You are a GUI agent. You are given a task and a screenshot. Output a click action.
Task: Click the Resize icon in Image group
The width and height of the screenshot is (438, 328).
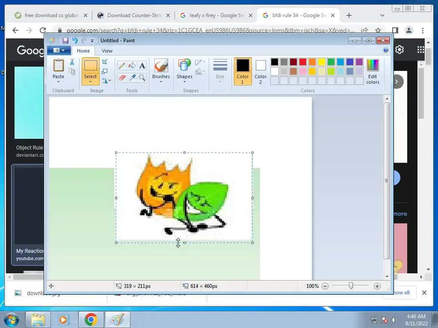[104, 71]
